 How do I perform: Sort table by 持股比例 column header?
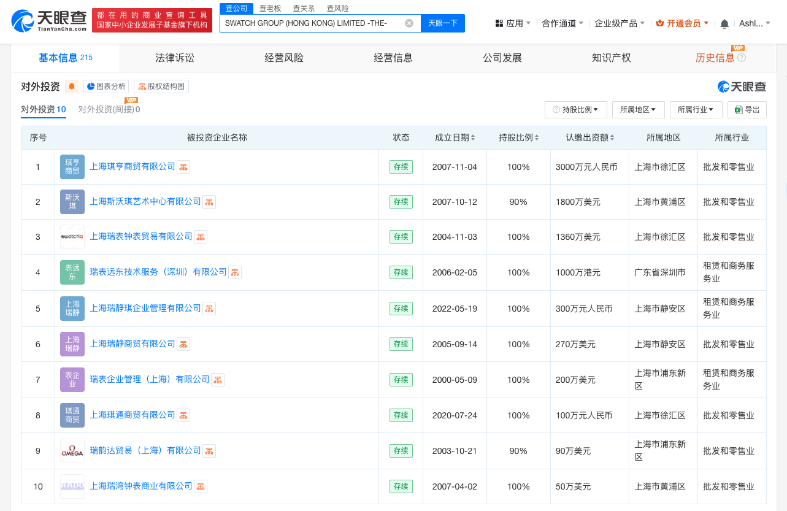click(519, 137)
